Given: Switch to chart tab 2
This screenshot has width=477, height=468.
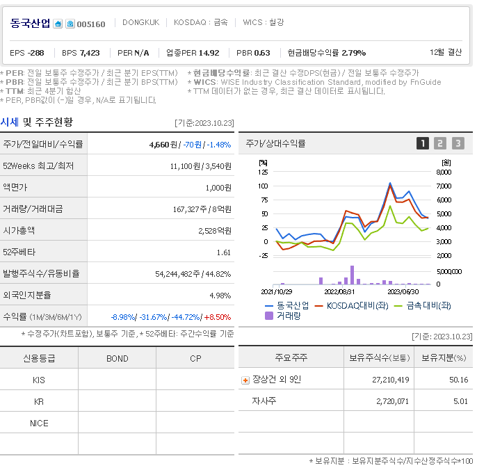Looking at the screenshot, I should click(x=440, y=143).
